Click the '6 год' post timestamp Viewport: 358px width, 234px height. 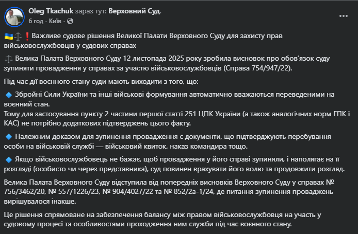(x=36, y=21)
